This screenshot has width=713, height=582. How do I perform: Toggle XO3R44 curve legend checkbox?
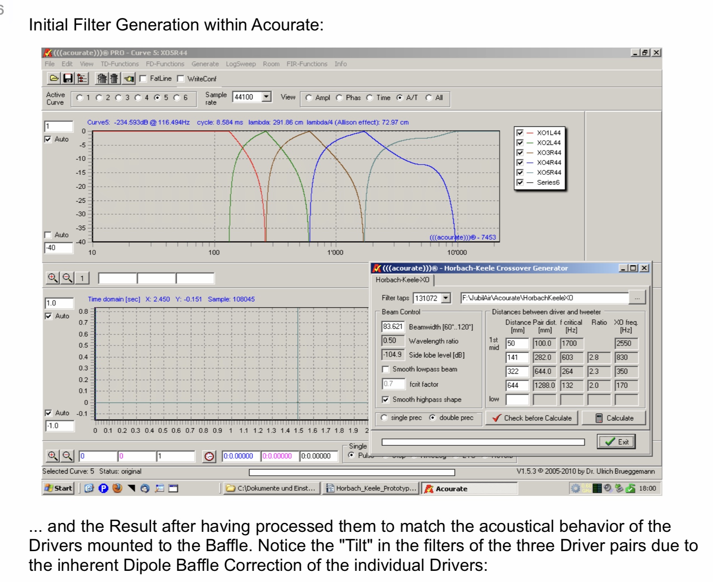[x=520, y=153]
